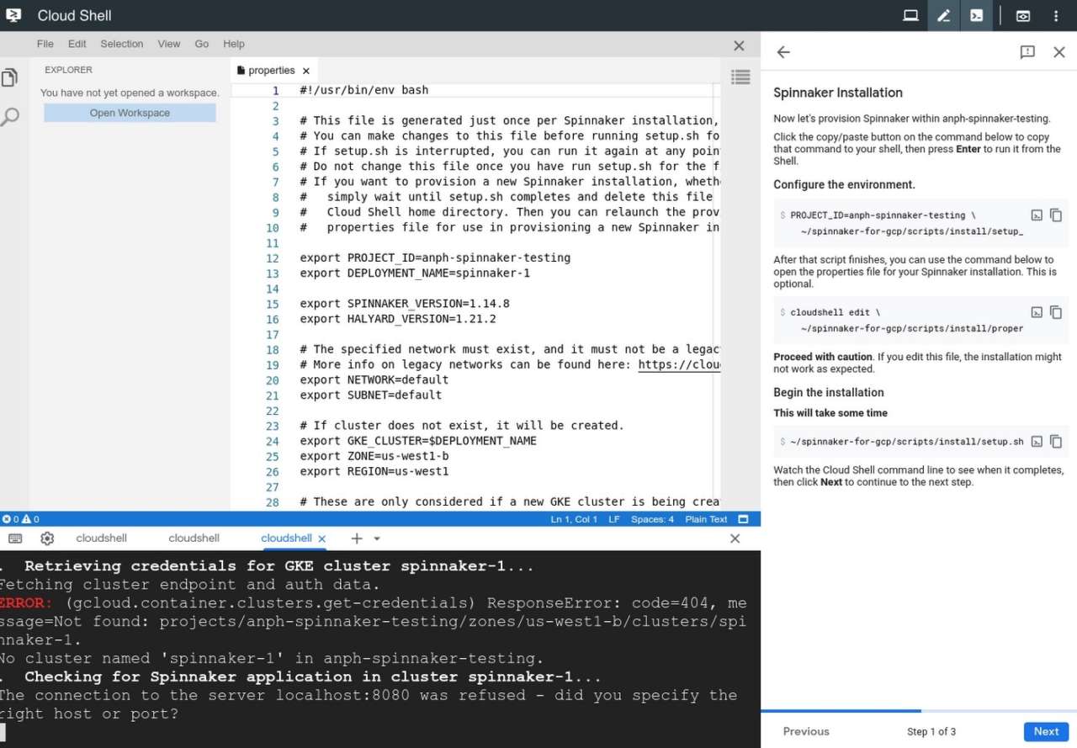Open the three-dot more options menu
Screen dimensions: 1077x748
(1056, 16)
